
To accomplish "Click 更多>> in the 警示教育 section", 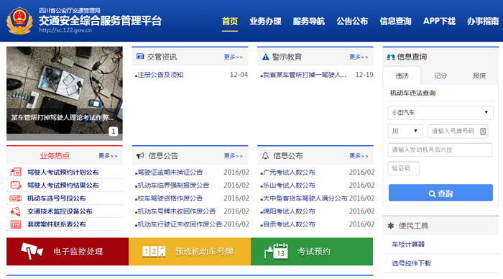I will coord(359,57).
